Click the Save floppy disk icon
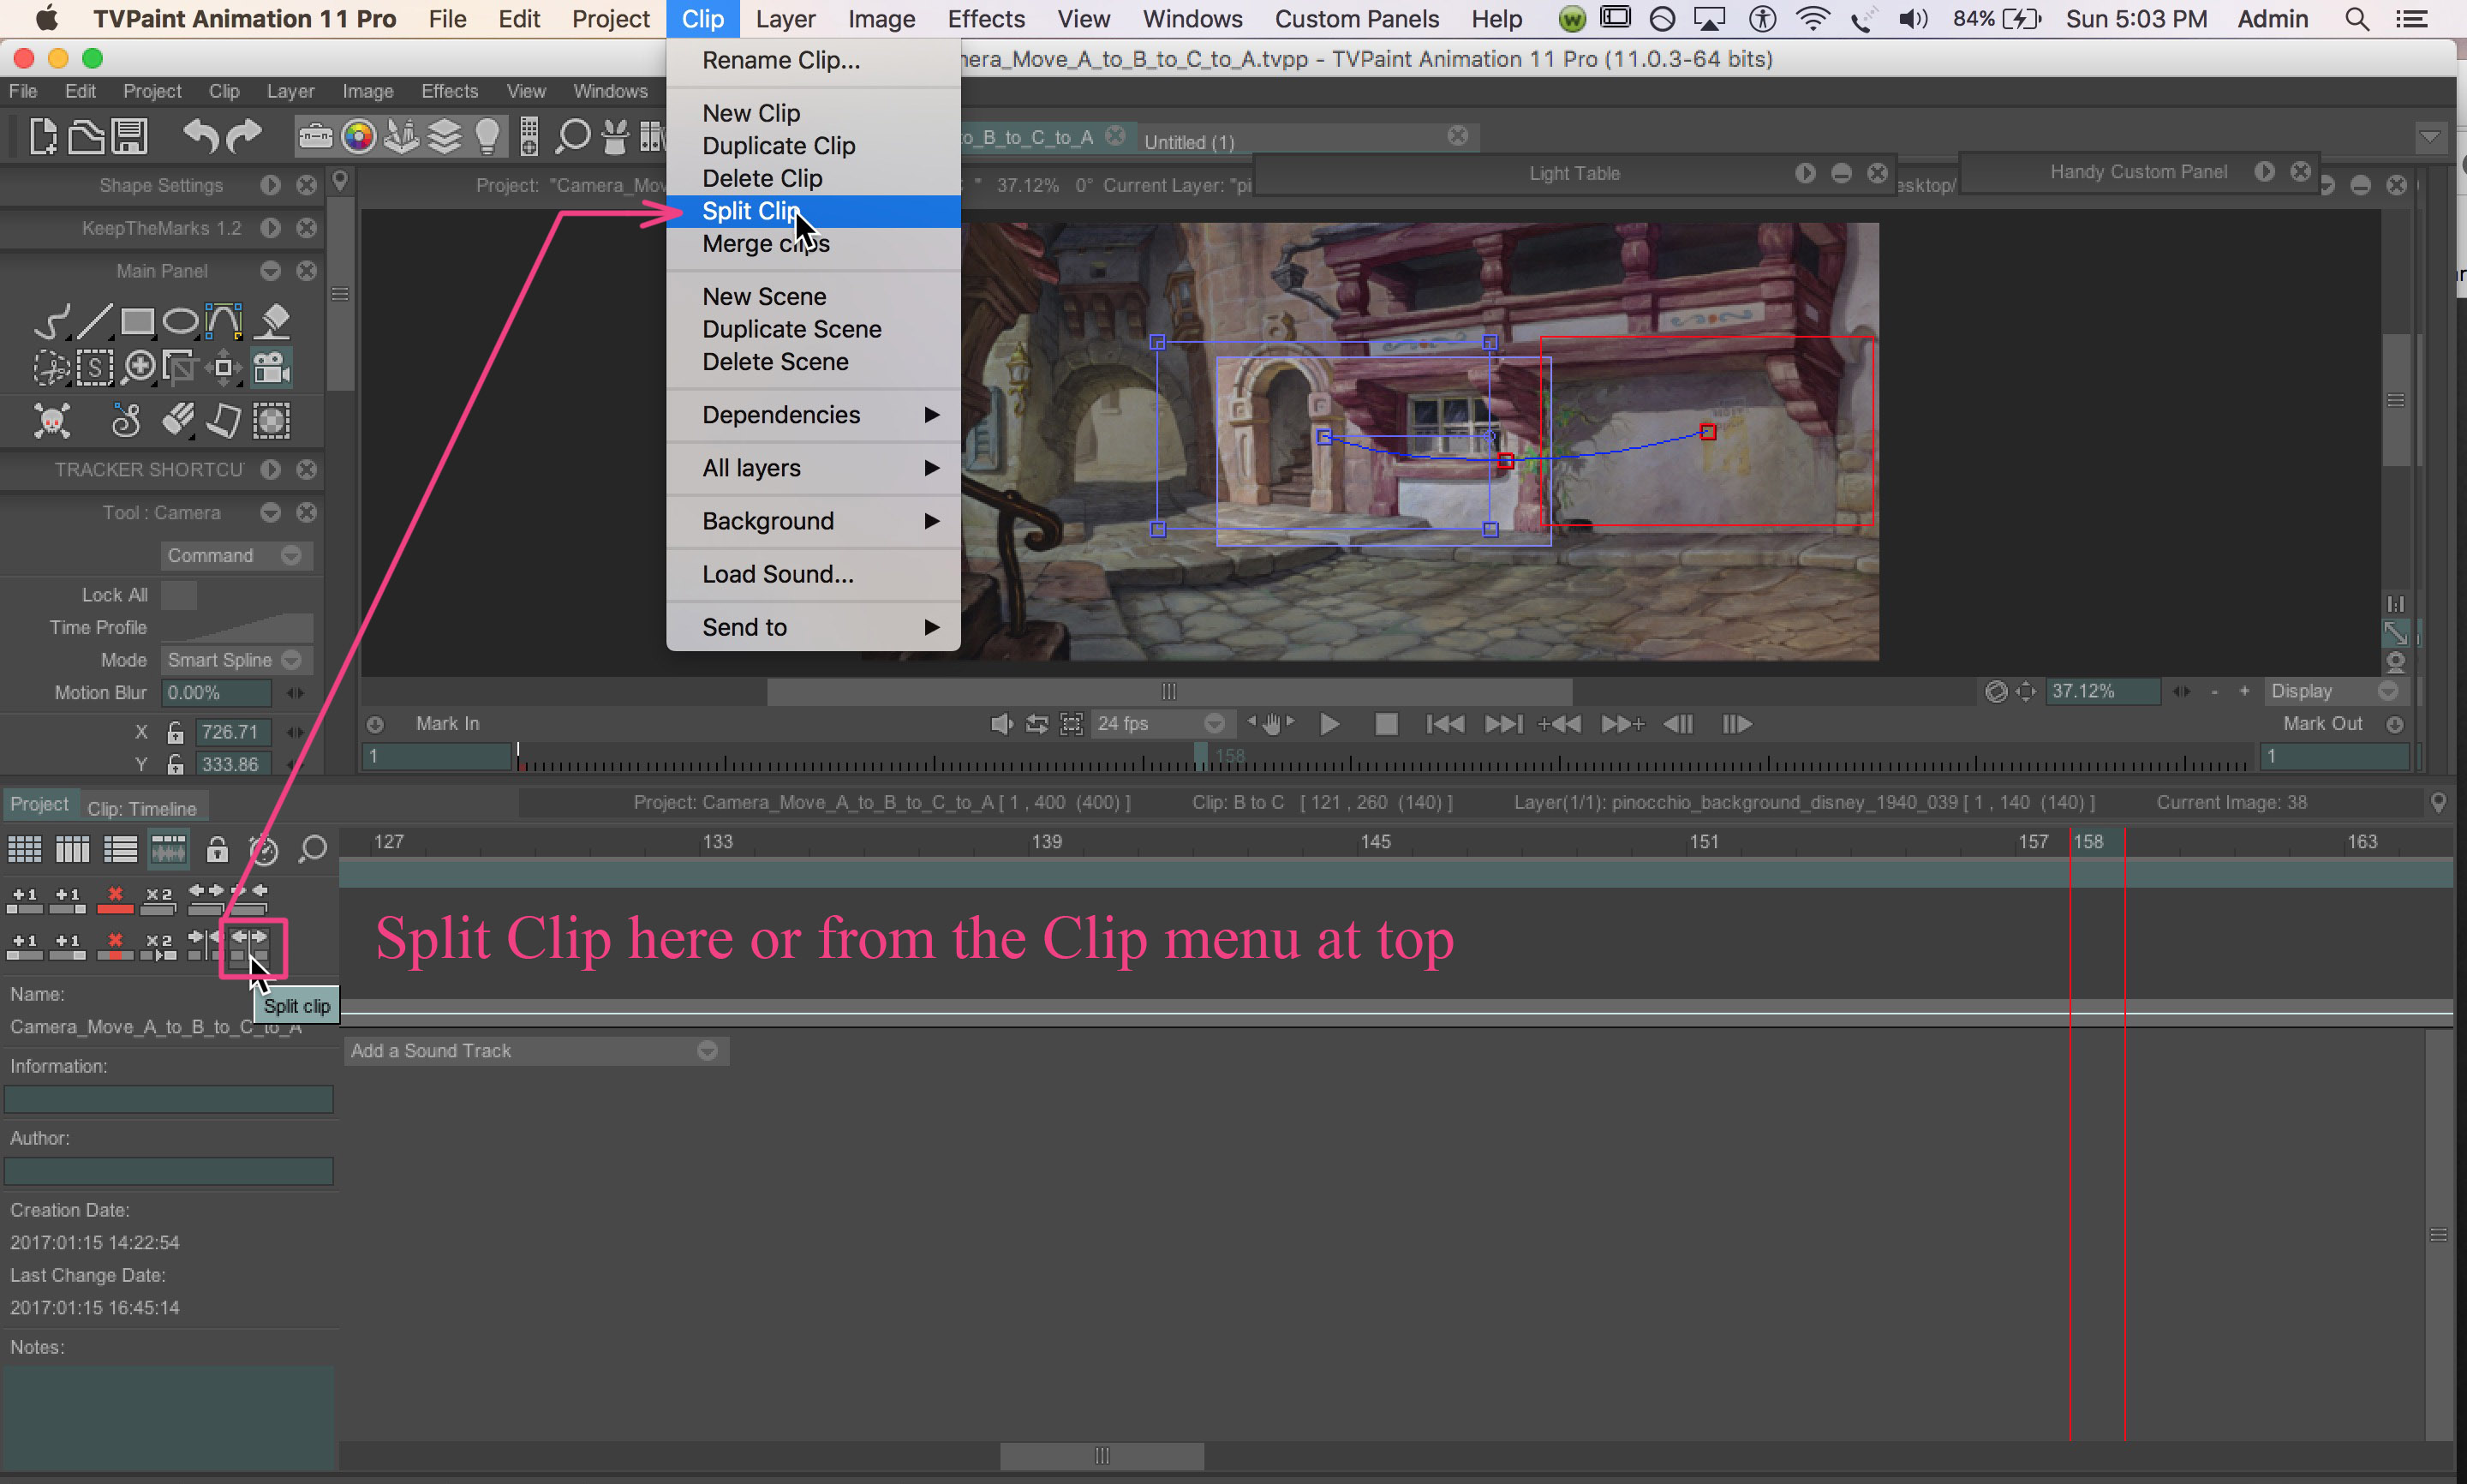 point(129,136)
